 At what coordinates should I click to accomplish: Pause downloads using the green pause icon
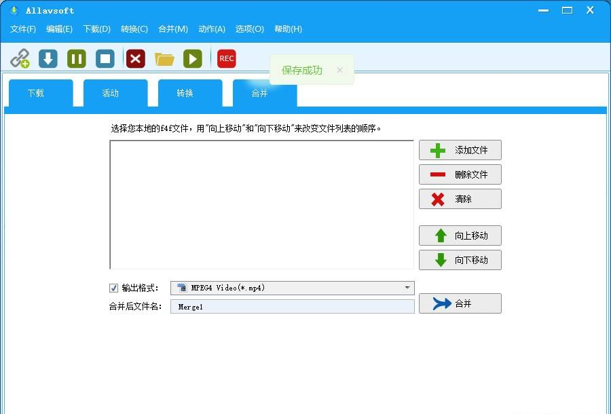pyautogui.click(x=76, y=58)
